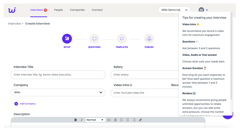
Task: Jump to the Publish rocket icon
Action: 149,39
